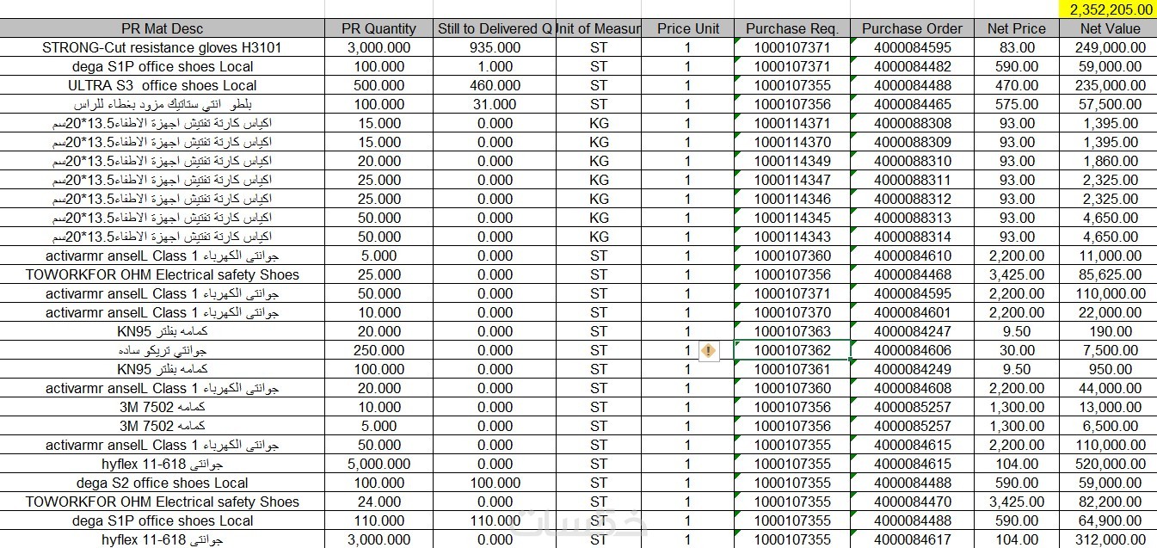This screenshot has height=548, width=1157.
Task: Select the net value 22,000.00
Action: 1110,312
